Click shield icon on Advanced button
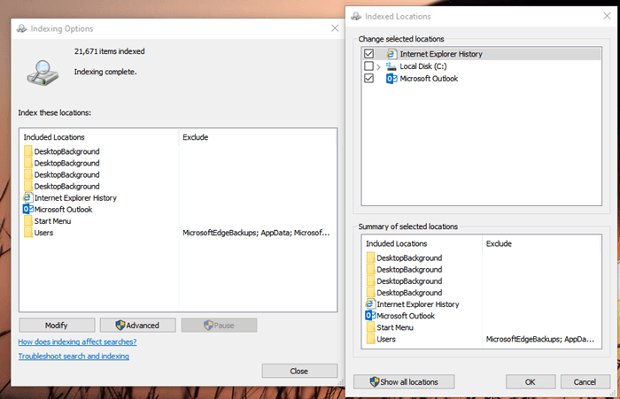Image resolution: width=620 pixels, height=399 pixels. tap(120, 325)
